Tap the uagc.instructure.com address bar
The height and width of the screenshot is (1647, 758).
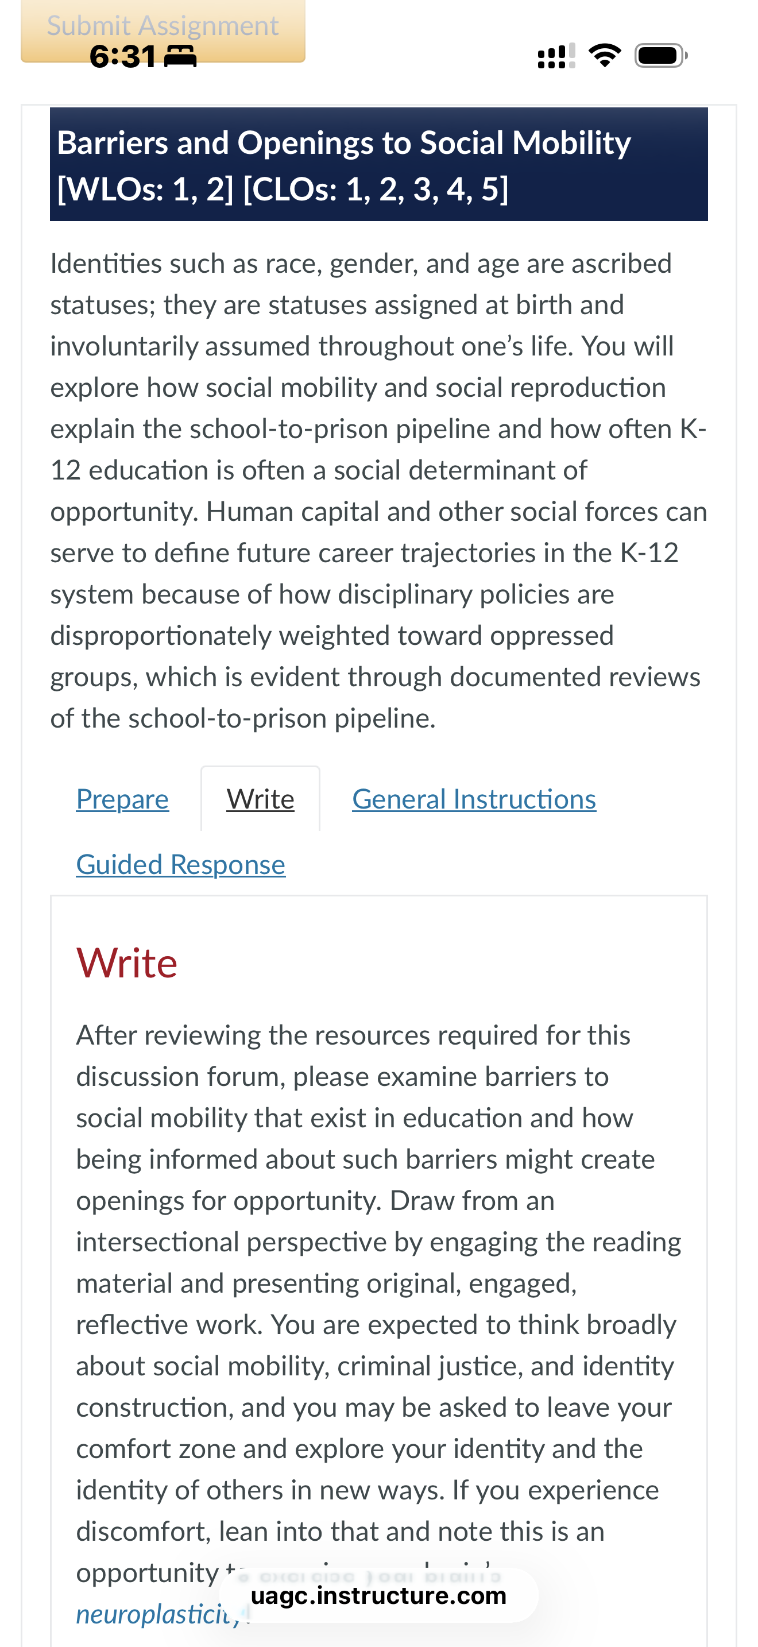coord(378,1596)
